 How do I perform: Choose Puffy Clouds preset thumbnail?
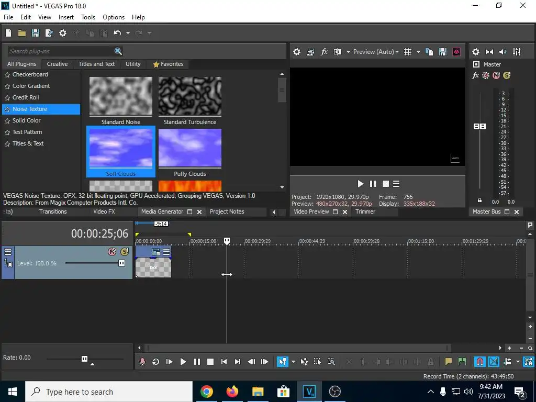pyautogui.click(x=189, y=148)
